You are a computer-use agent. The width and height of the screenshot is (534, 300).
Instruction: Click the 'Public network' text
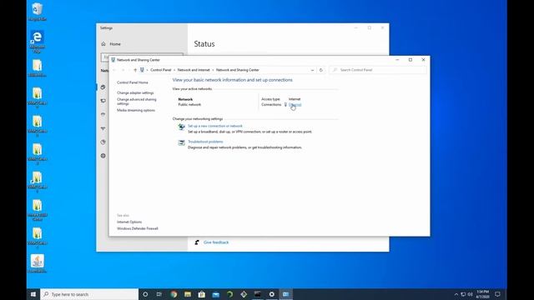click(x=189, y=104)
